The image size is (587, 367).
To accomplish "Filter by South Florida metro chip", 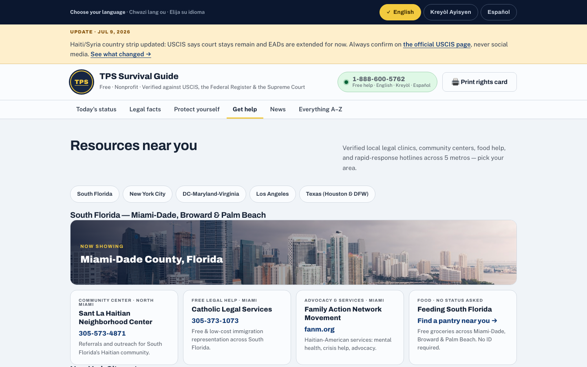I will point(95,194).
